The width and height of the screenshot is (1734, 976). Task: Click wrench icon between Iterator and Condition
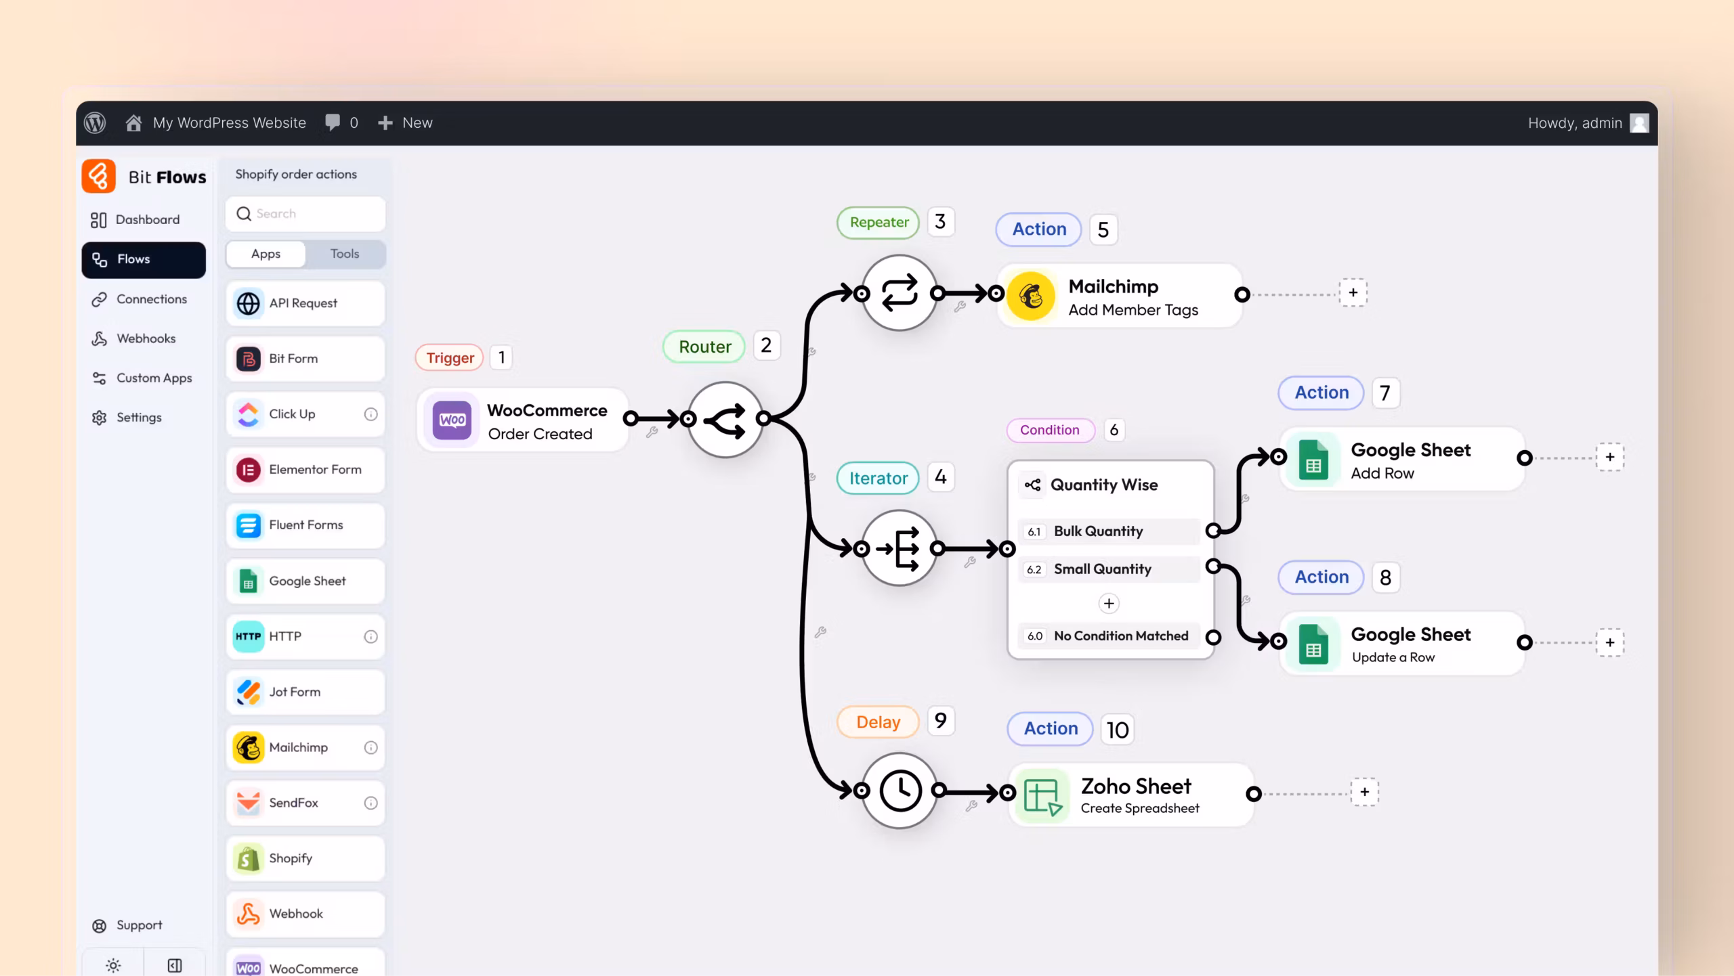[x=970, y=562]
